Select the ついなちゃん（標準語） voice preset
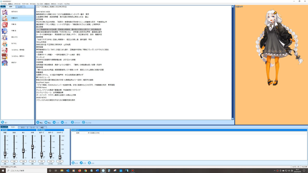The image size is (308, 173). [x=17, y=50]
